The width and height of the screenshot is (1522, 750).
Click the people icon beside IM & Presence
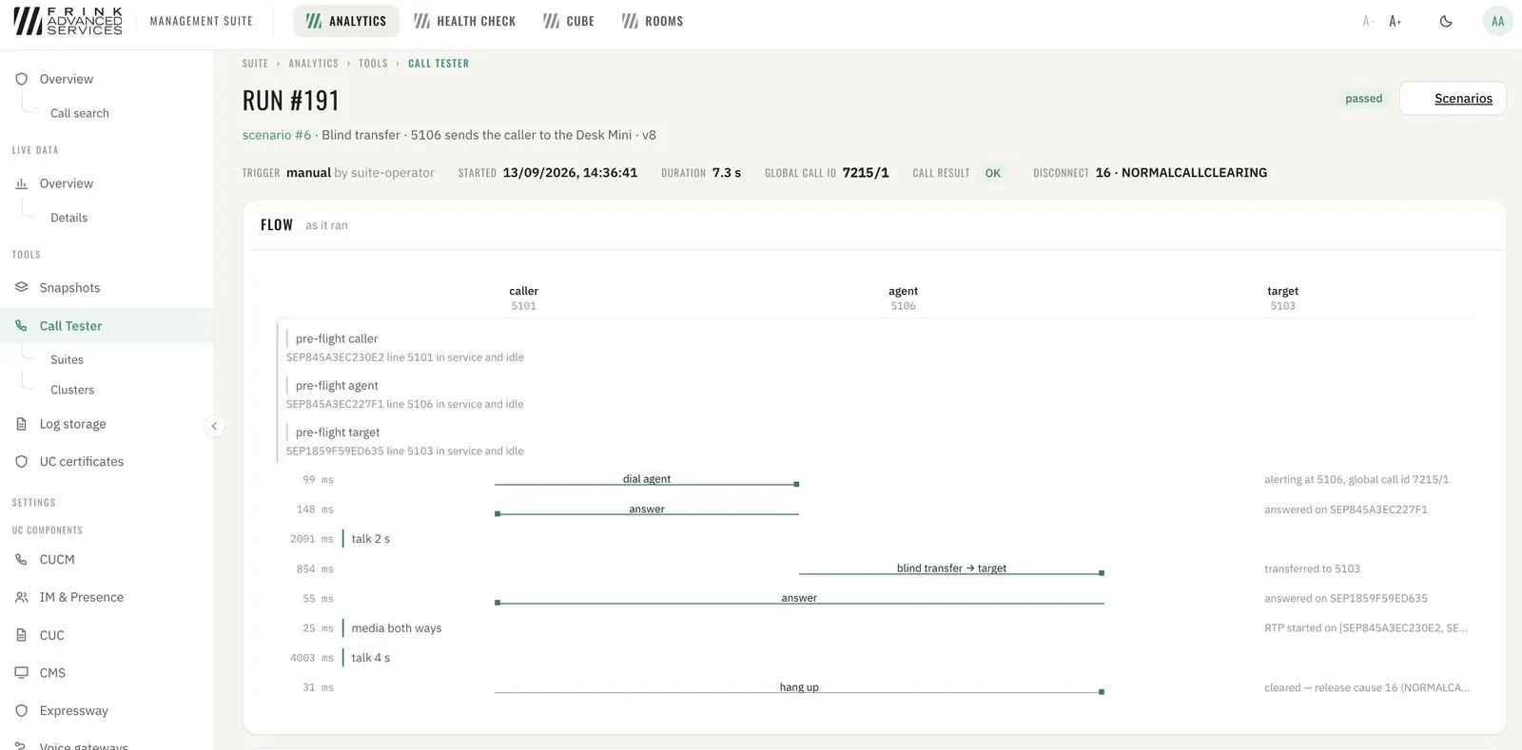[21, 597]
